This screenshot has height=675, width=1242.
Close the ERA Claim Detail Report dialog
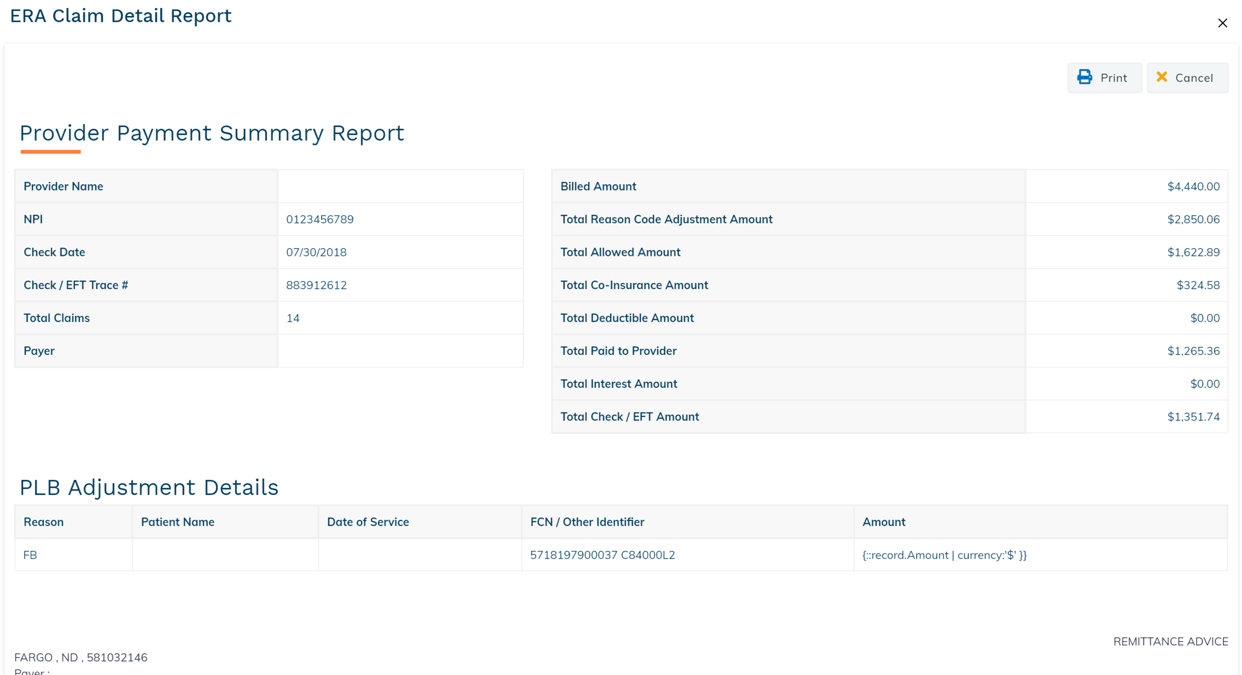click(x=1222, y=23)
